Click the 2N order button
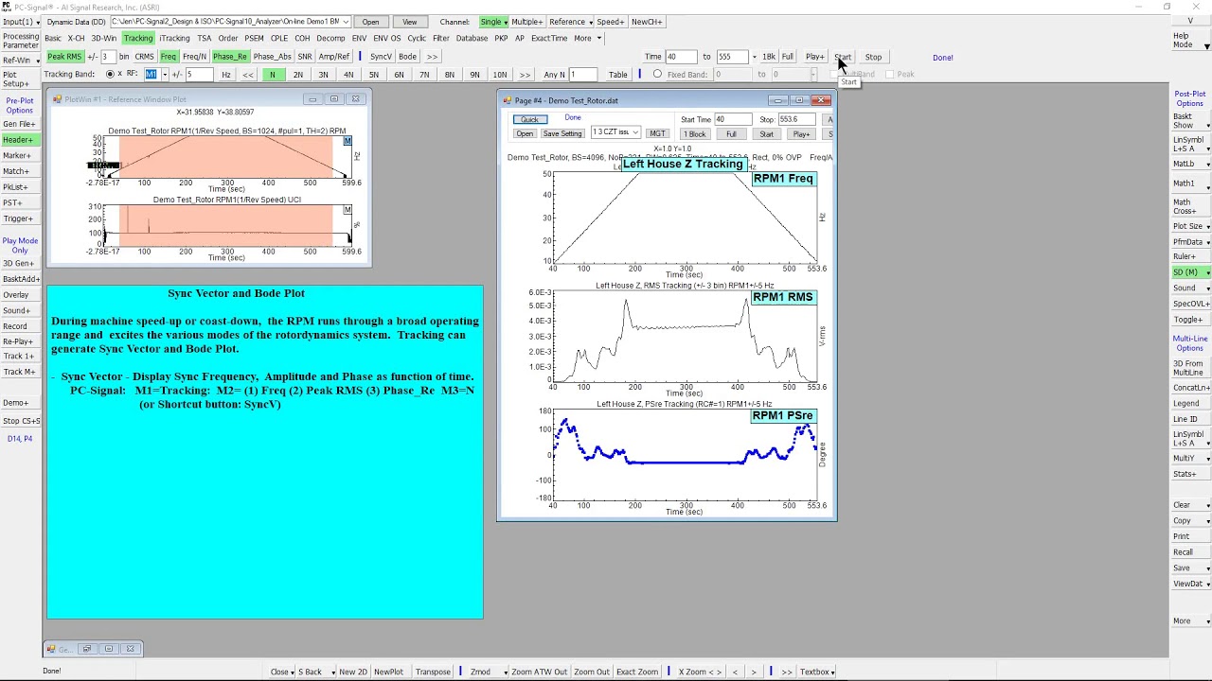Viewport: 1212px width, 681px height. (298, 75)
